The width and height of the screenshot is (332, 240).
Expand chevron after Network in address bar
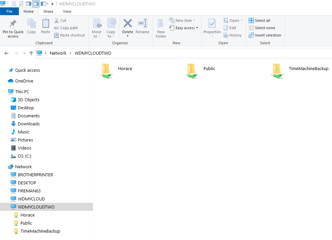coord(71,53)
